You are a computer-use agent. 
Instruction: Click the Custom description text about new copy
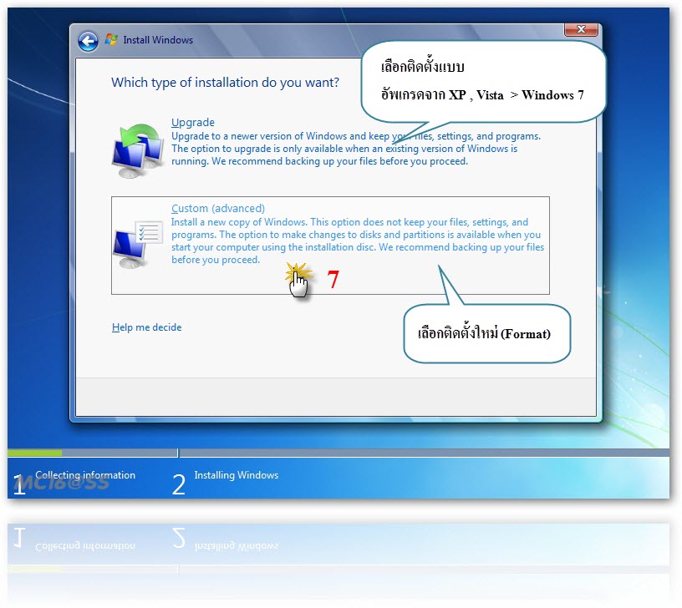358,241
